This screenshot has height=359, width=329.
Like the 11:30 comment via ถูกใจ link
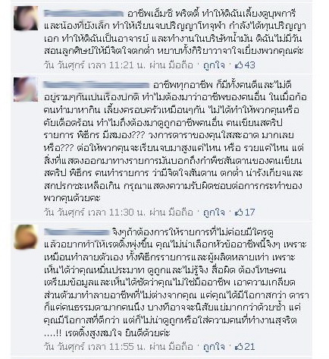click(214, 213)
